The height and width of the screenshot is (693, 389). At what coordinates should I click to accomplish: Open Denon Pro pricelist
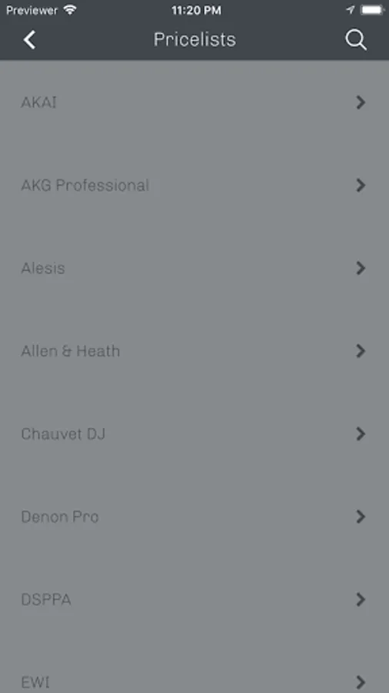(x=194, y=516)
